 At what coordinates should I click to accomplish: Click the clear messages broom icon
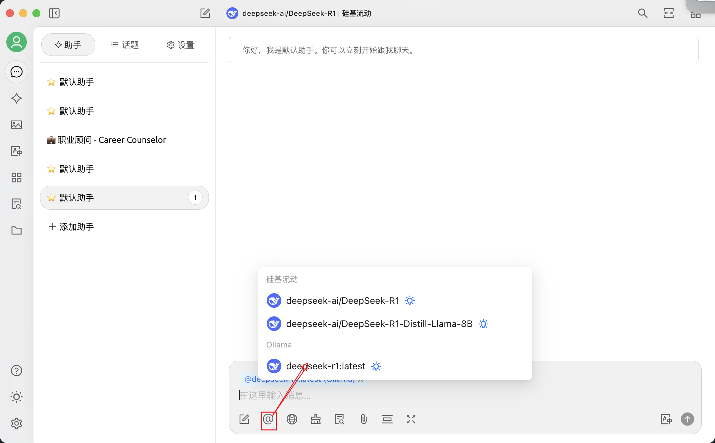click(316, 419)
